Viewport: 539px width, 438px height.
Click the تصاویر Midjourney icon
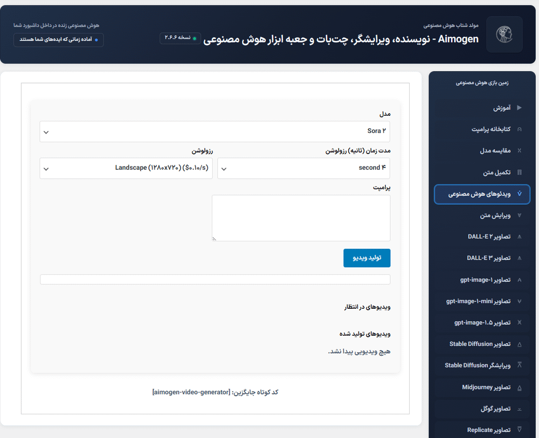[x=520, y=387]
